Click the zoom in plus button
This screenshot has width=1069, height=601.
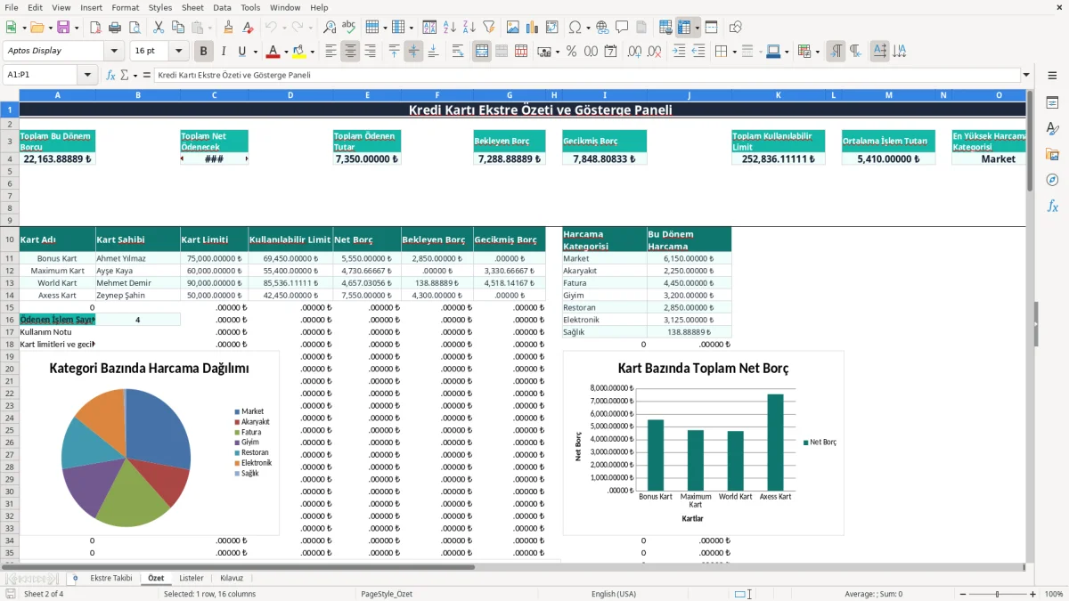pos(1032,594)
